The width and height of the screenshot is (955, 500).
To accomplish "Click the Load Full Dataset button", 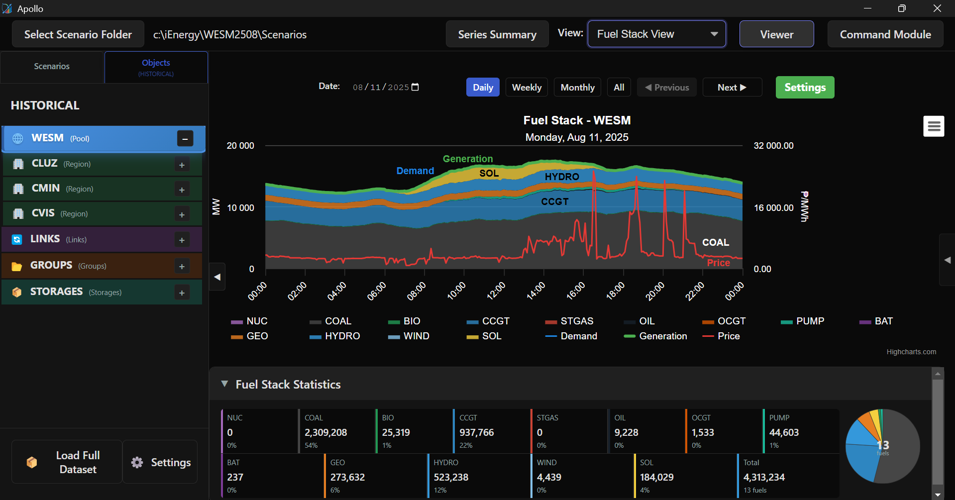I will pyautogui.click(x=67, y=462).
